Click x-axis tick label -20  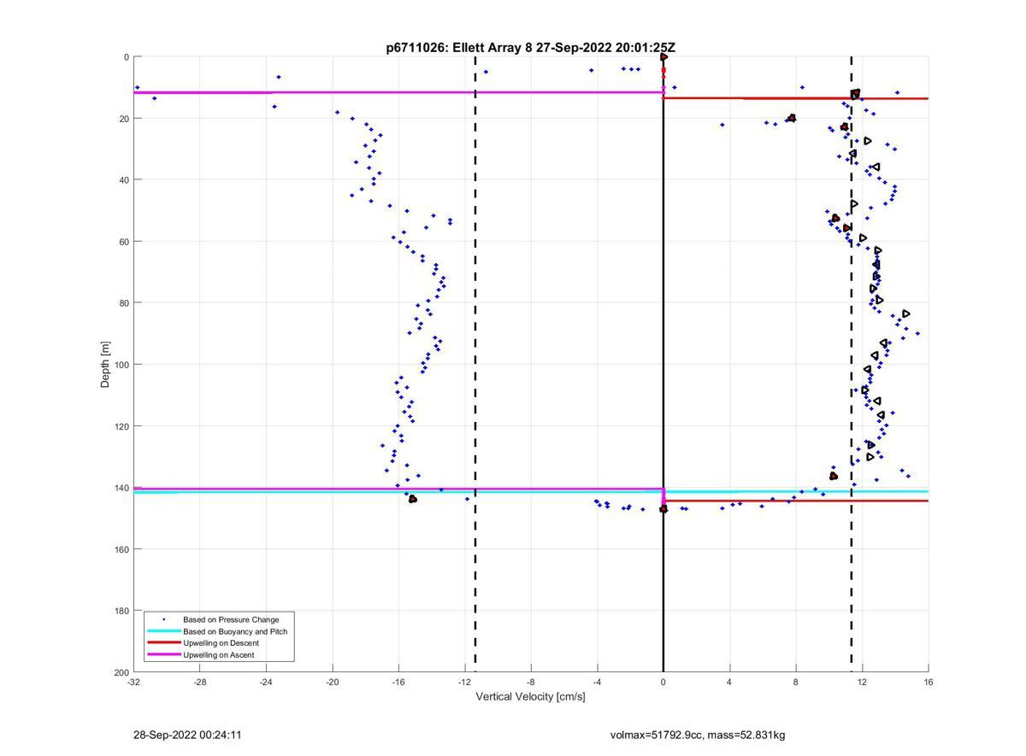(333, 682)
